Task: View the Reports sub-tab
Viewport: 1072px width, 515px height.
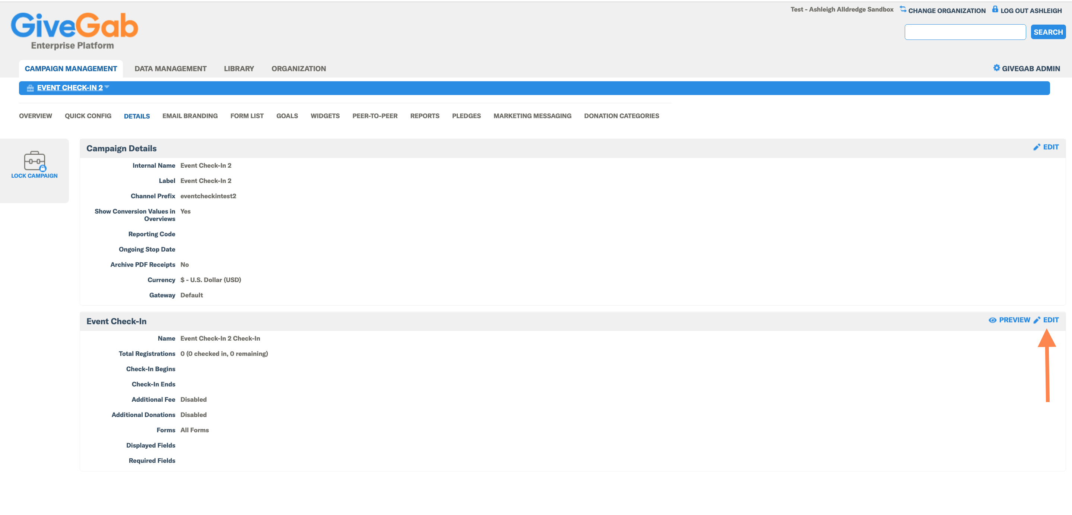Action: (x=425, y=116)
